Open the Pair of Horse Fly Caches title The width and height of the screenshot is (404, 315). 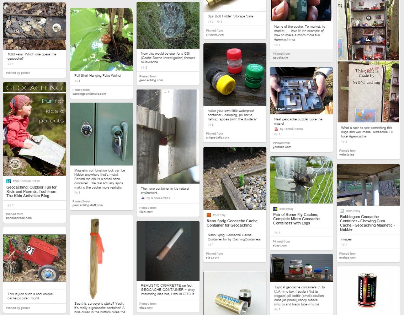pos(296,219)
